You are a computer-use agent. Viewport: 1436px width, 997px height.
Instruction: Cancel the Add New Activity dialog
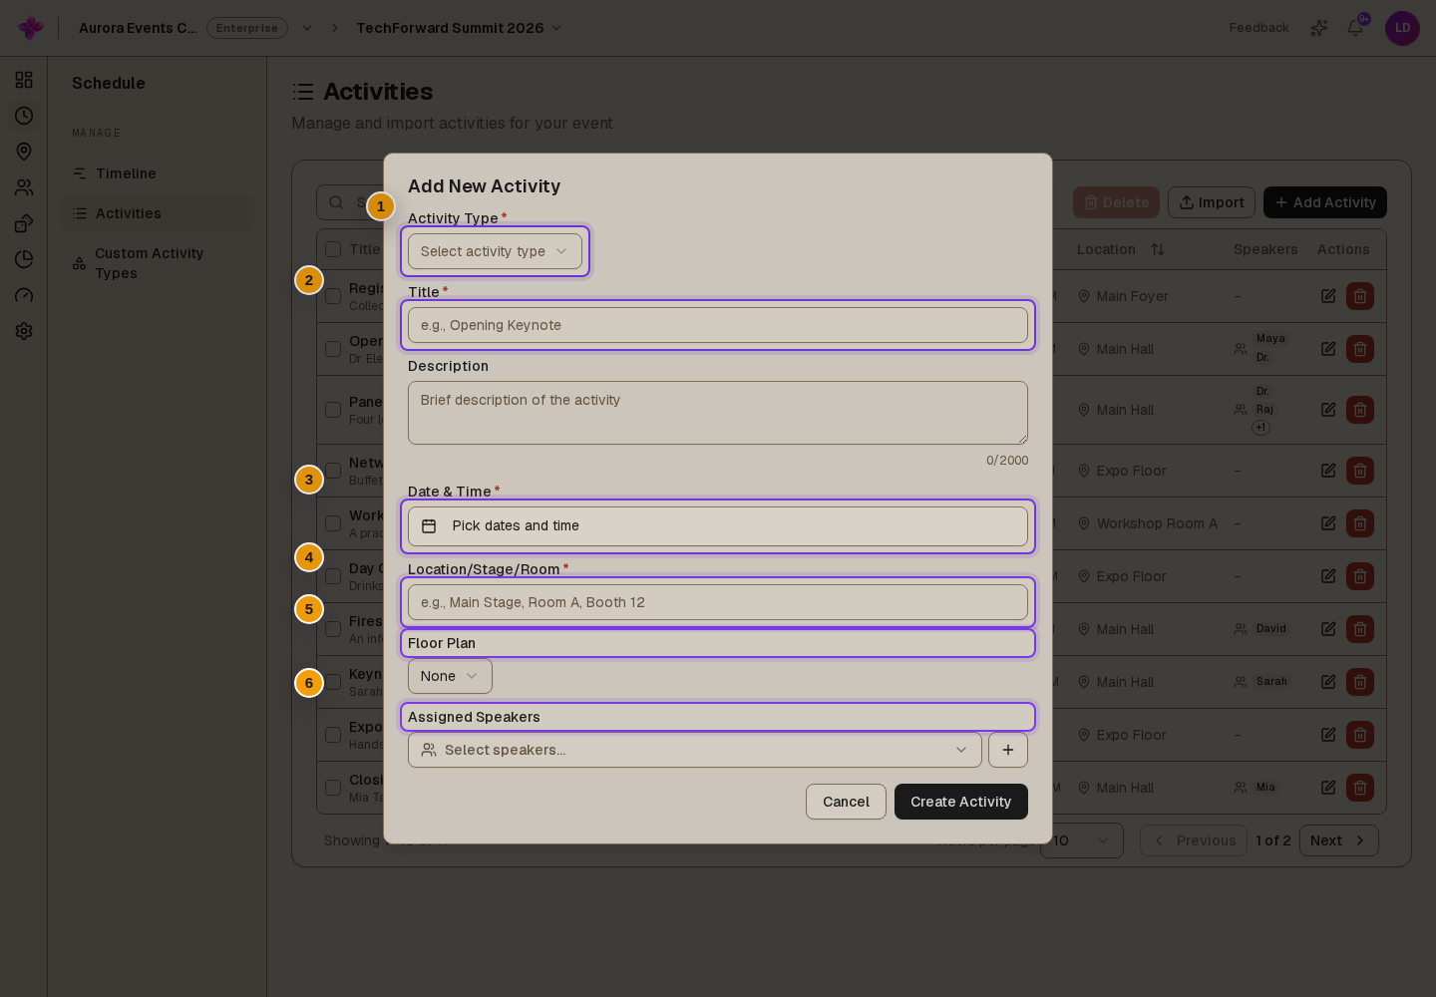pyautogui.click(x=846, y=802)
